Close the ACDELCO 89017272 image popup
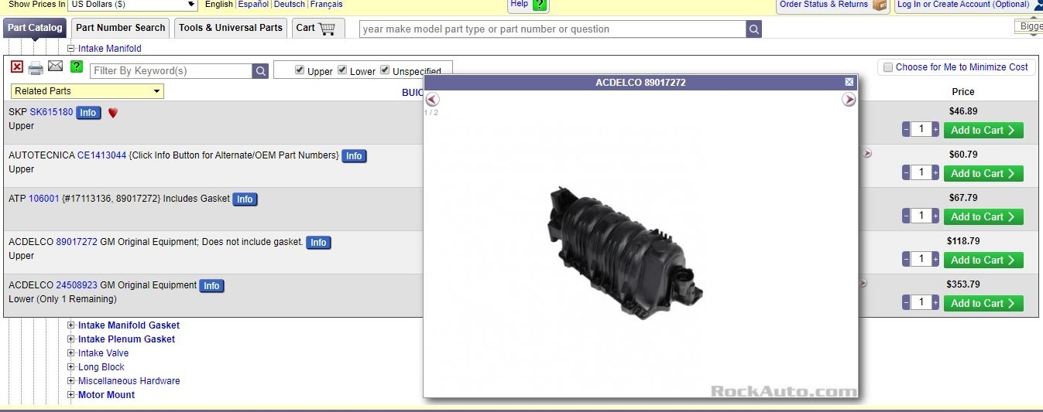The image size is (1043, 412). coord(849,82)
